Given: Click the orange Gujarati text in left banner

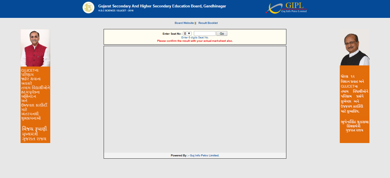Looking at the screenshot, I should coord(35,105).
